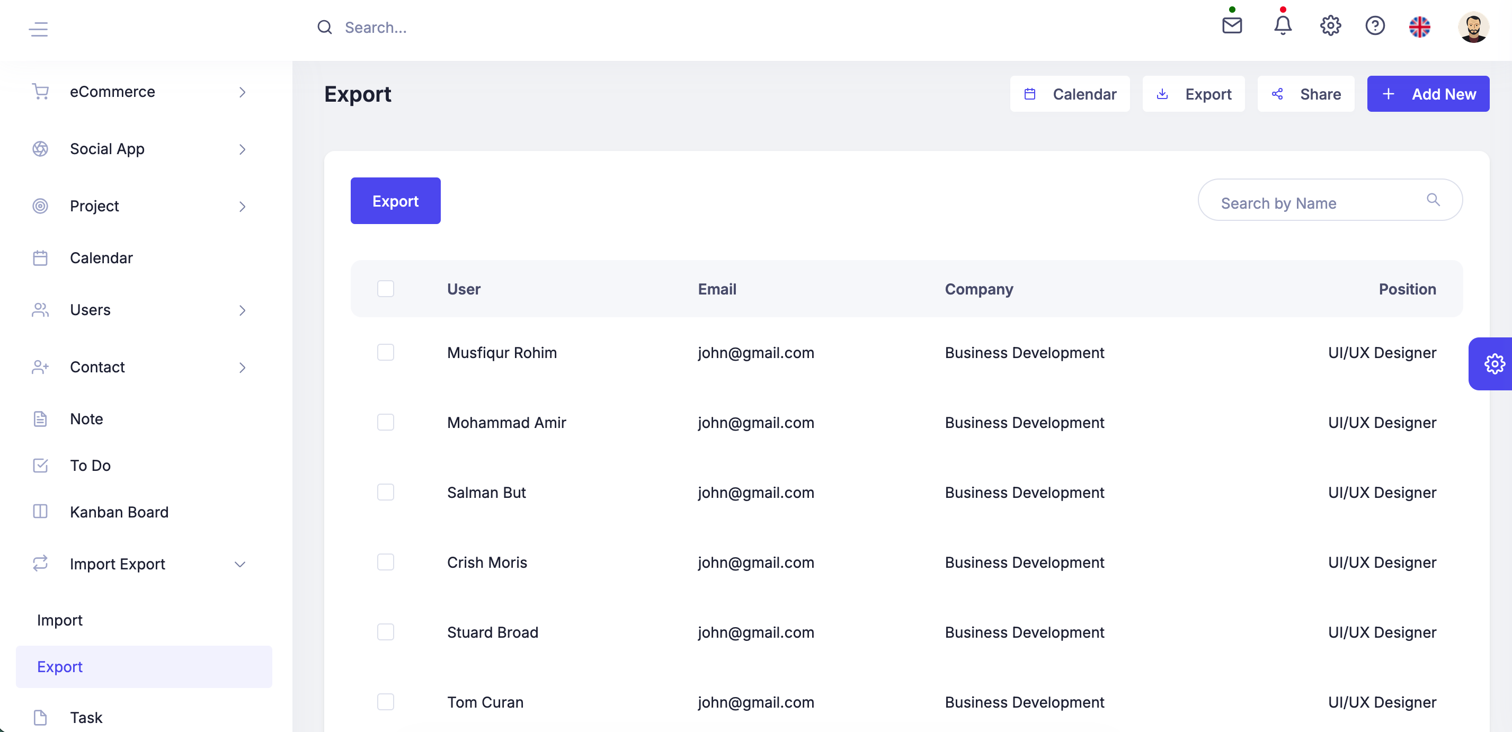Tick the checkbox for Salman But
The height and width of the screenshot is (732, 1512).
[386, 492]
